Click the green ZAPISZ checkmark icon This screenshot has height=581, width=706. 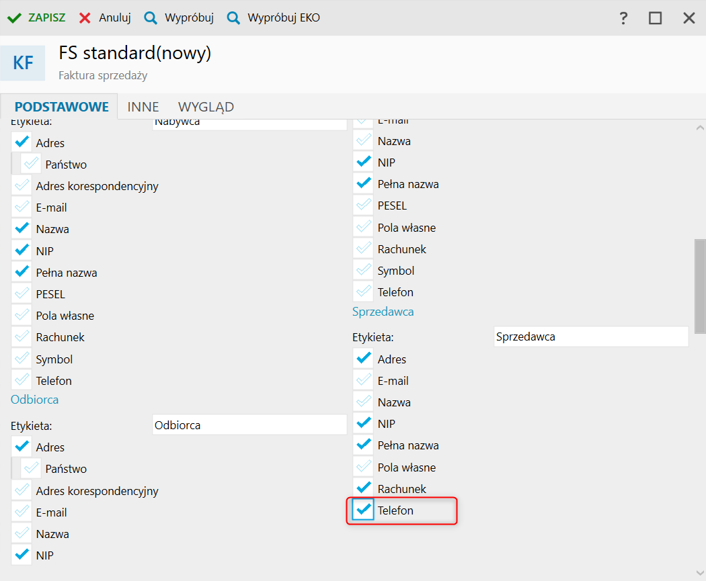[14, 18]
